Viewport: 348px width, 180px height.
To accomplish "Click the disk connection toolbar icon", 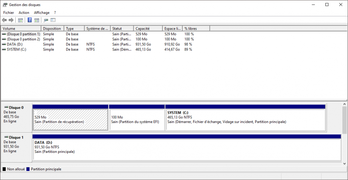I will tap(46, 20).
